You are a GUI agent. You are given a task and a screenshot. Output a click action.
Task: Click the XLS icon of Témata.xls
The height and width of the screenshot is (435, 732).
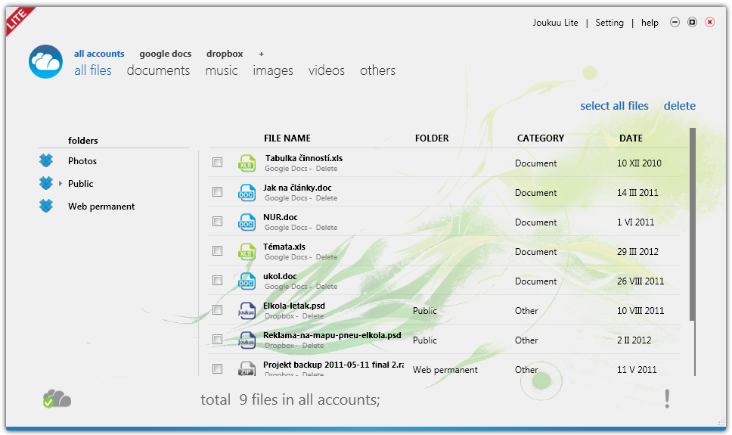[x=247, y=251]
